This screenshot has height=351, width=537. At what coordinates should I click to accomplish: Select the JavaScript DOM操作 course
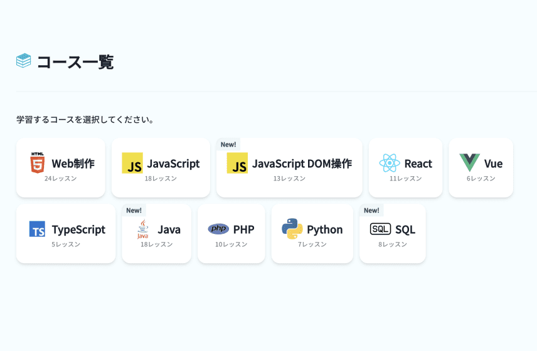289,167
